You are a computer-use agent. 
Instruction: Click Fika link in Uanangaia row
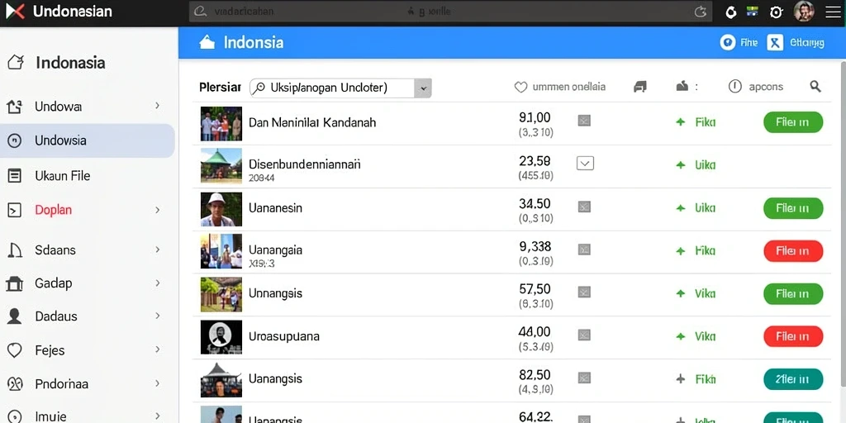click(706, 251)
